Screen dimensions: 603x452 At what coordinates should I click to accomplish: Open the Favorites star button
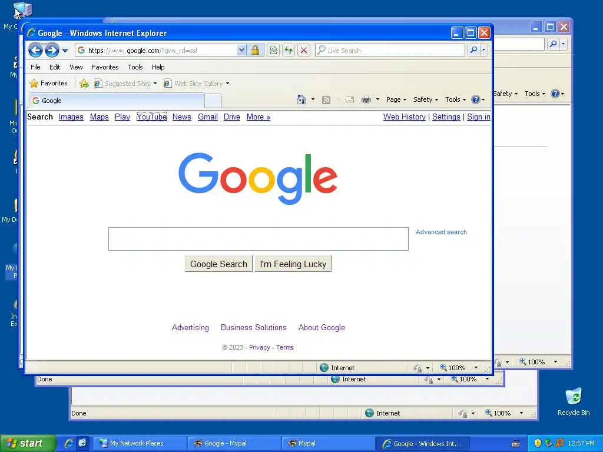tap(49, 83)
